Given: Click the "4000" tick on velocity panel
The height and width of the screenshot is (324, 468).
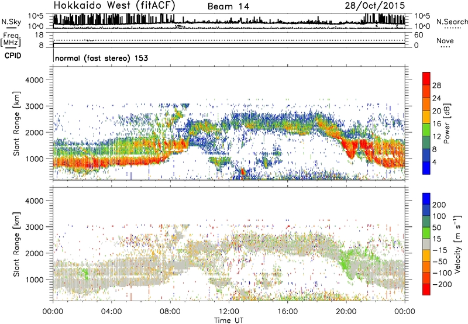Looking at the screenshot, I should [34, 201].
